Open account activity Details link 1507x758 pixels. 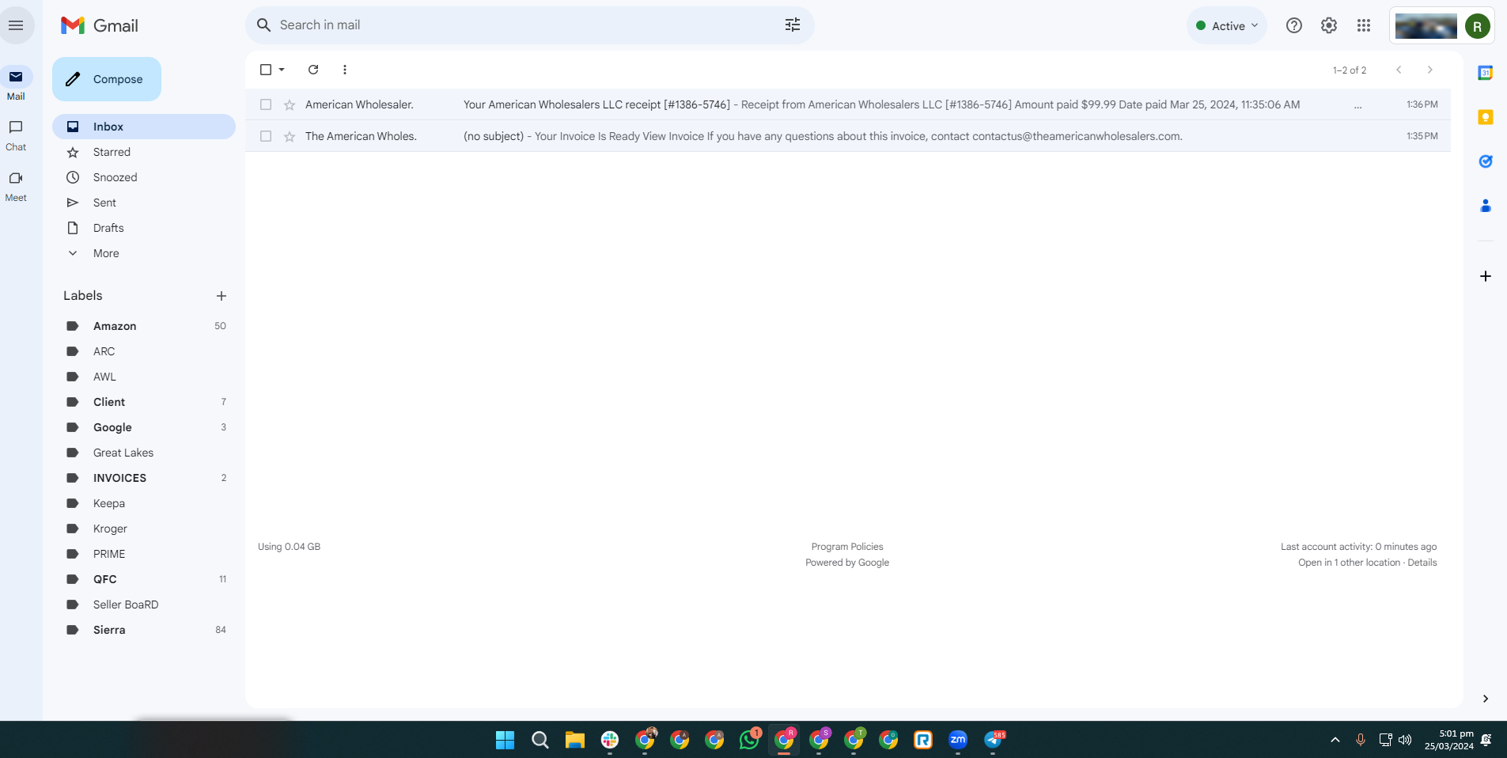point(1422,563)
